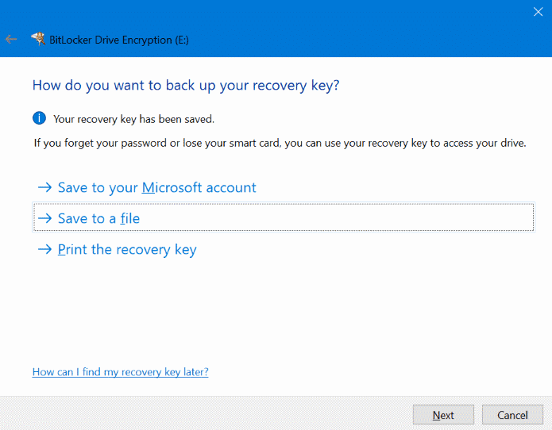Screen dimensions: 552x430
Task: Select the Save to a file option
Action: tap(99, 218)
